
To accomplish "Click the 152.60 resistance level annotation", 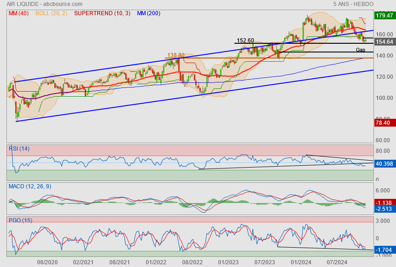I will pyautogui.click(x=245, y=41).
